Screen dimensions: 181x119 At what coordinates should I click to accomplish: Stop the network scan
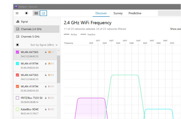(x=26, y=13)
